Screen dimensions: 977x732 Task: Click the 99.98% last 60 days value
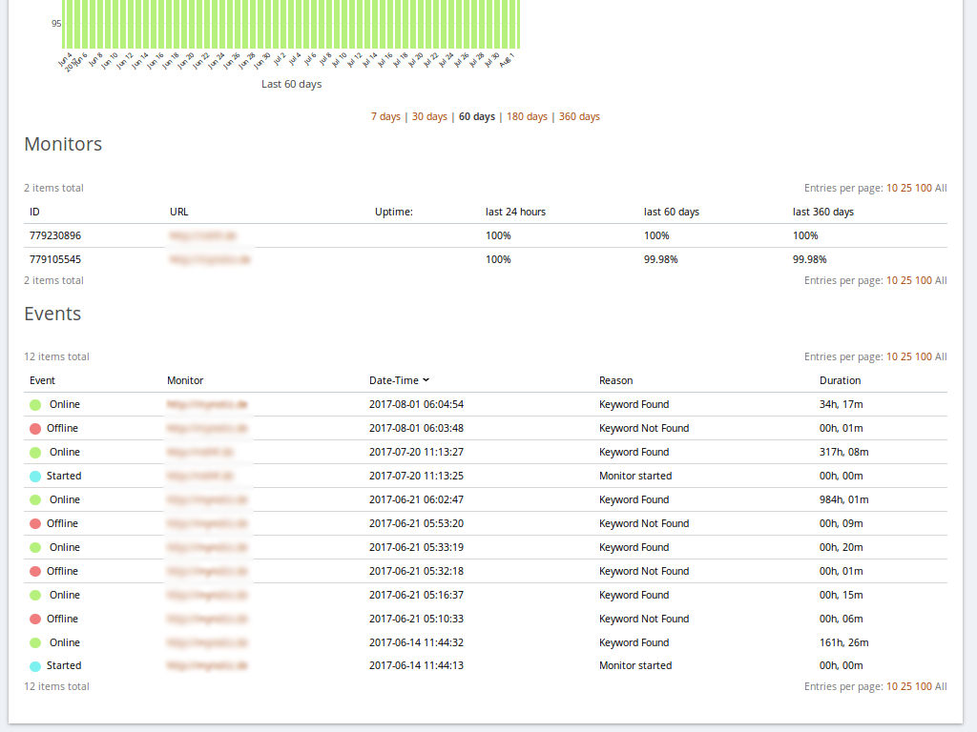(x=660, y=259)
